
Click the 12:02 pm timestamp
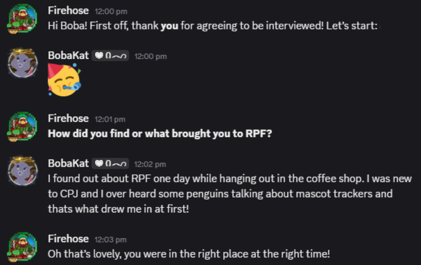click(150, 164)
